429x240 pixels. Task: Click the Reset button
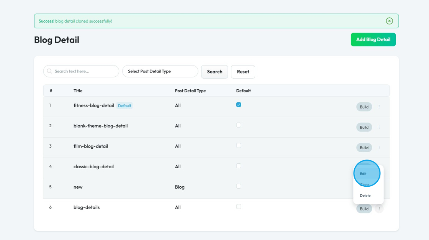(x=243, y=72)
